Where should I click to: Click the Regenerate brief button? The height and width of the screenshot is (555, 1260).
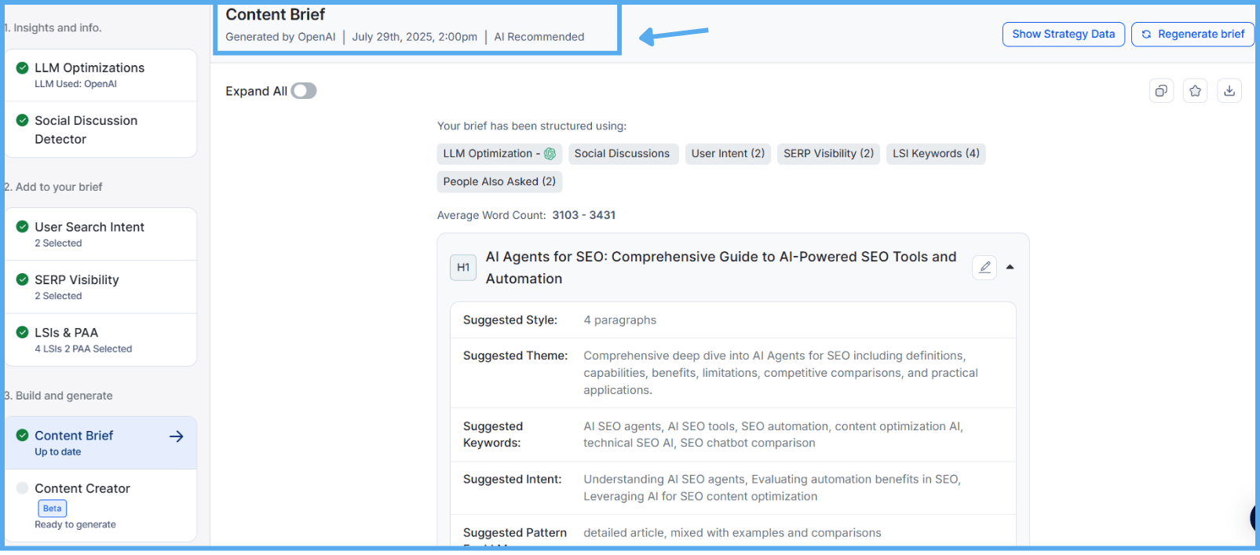(1192, 35)
